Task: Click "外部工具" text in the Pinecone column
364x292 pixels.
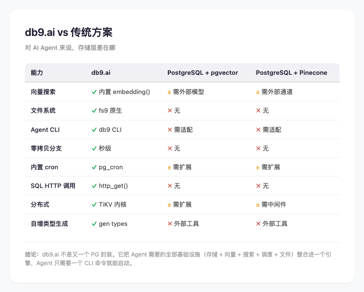Action: pyautogui.click(x=275, y=224)
